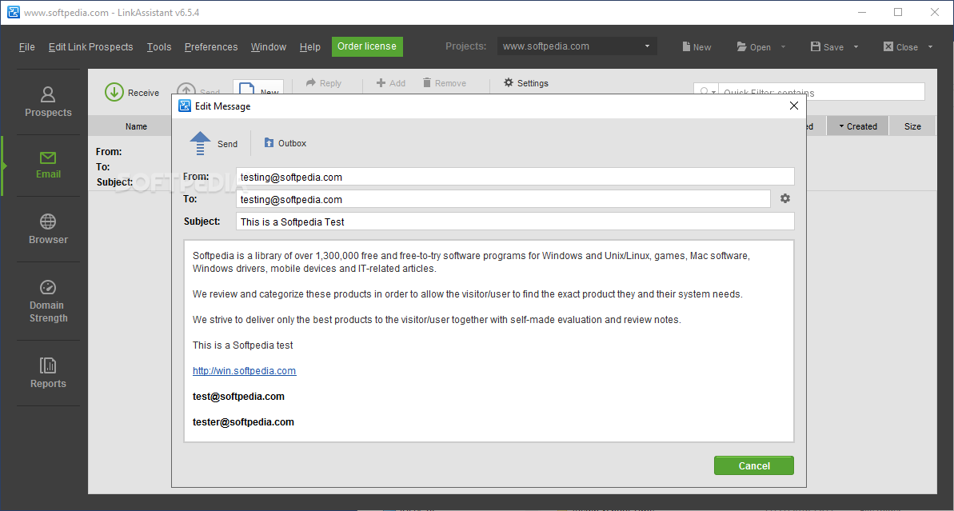Click the Reply toolbar button

tap(324, 83)
